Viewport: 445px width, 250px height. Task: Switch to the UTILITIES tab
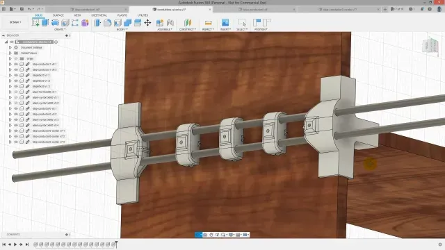point(143,15)
